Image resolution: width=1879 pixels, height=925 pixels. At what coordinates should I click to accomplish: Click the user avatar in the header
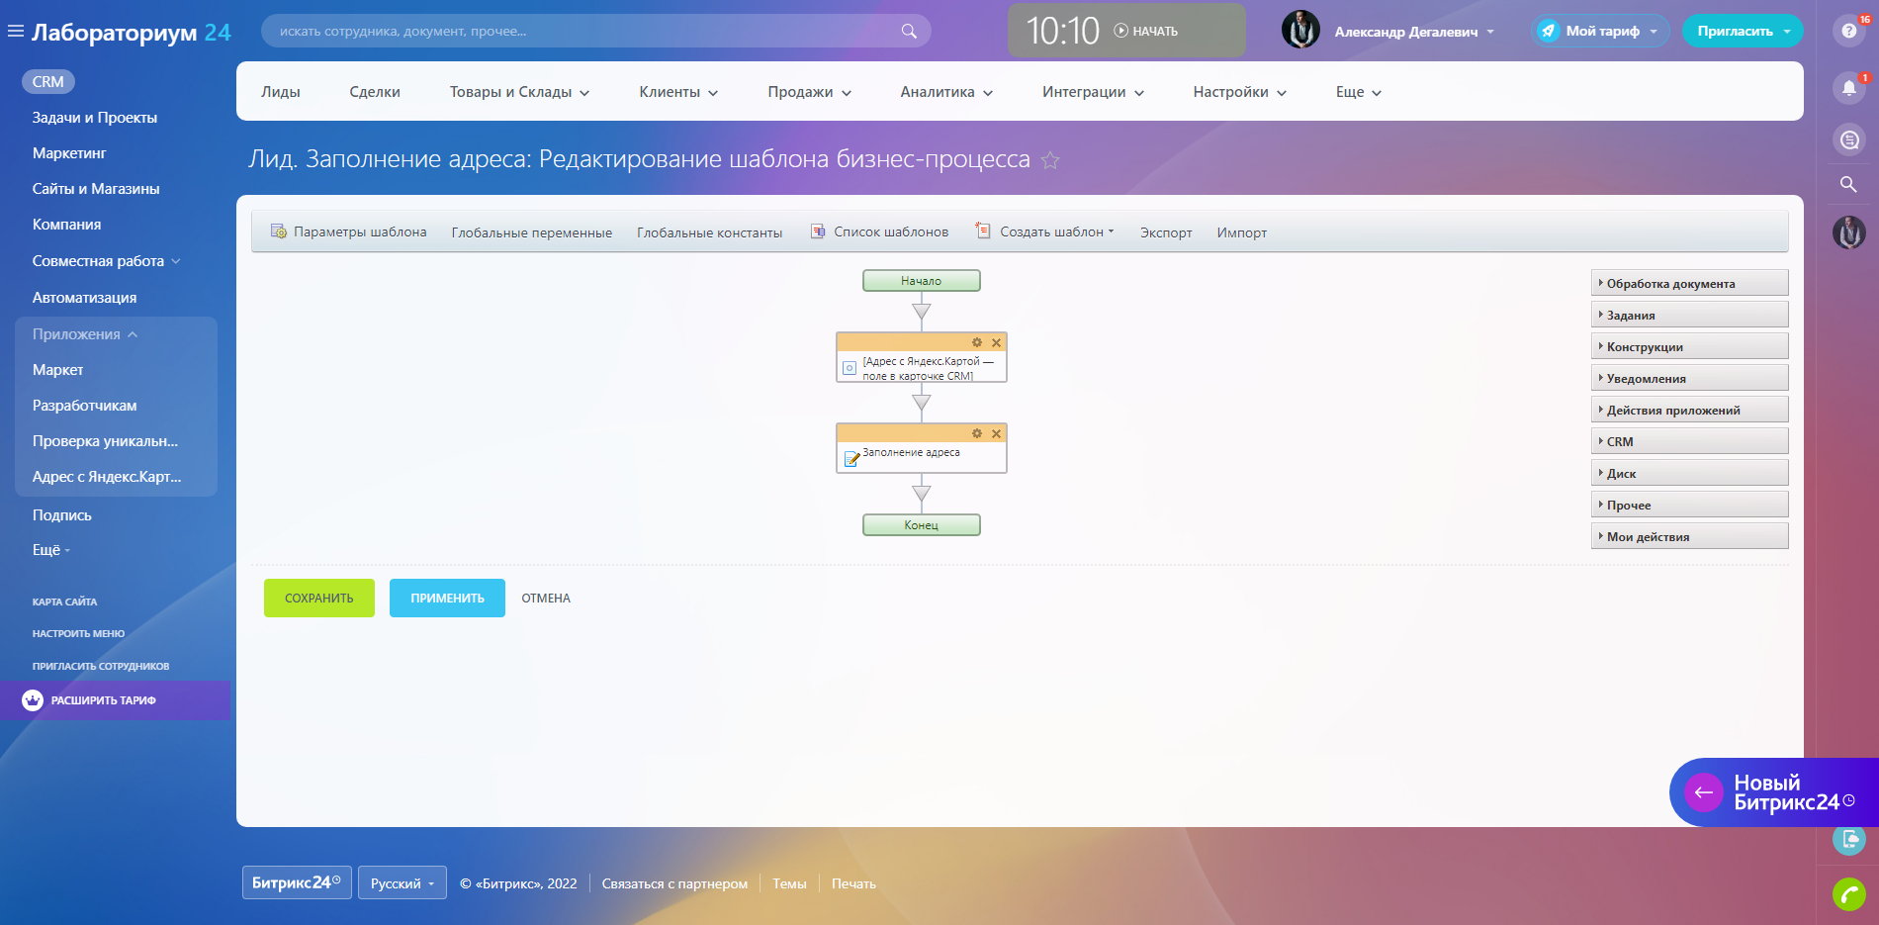pyautogui.click(x=1300, y=31)
